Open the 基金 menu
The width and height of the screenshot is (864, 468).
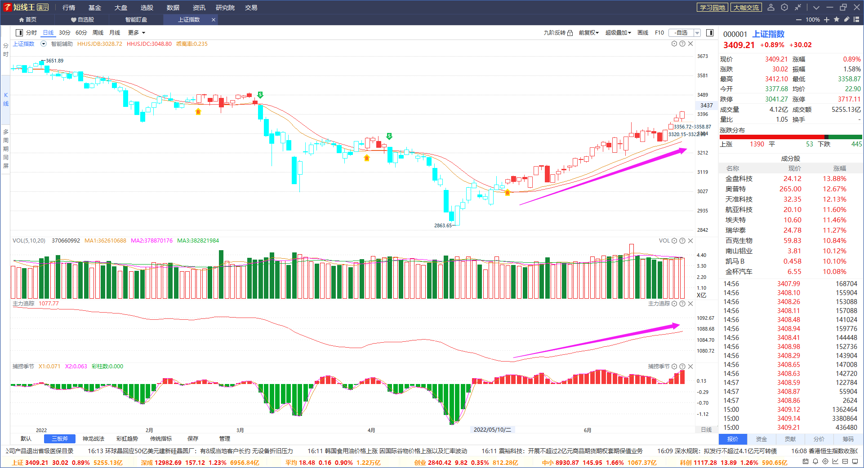click(x=95, y=8)
